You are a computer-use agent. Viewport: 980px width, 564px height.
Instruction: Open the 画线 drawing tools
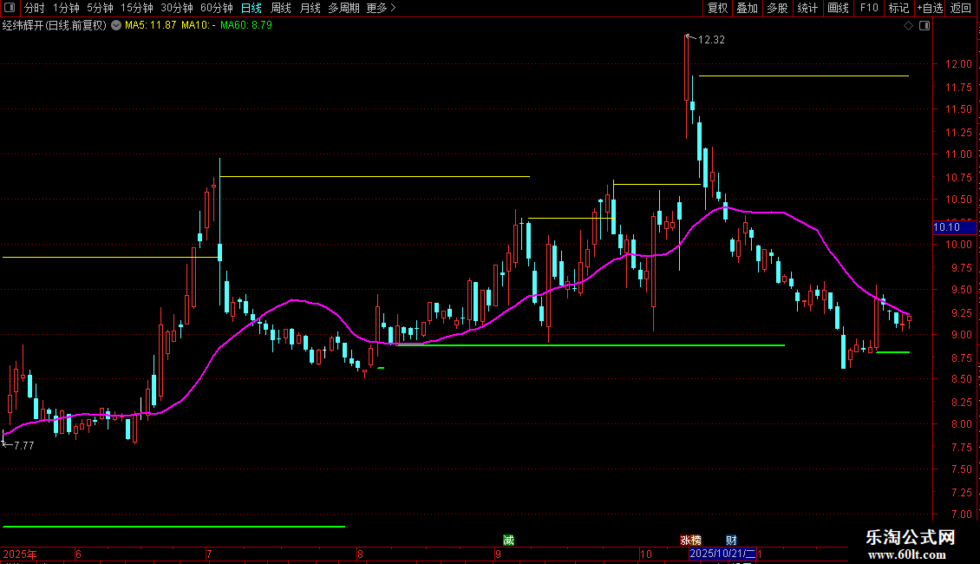[838, 8]
